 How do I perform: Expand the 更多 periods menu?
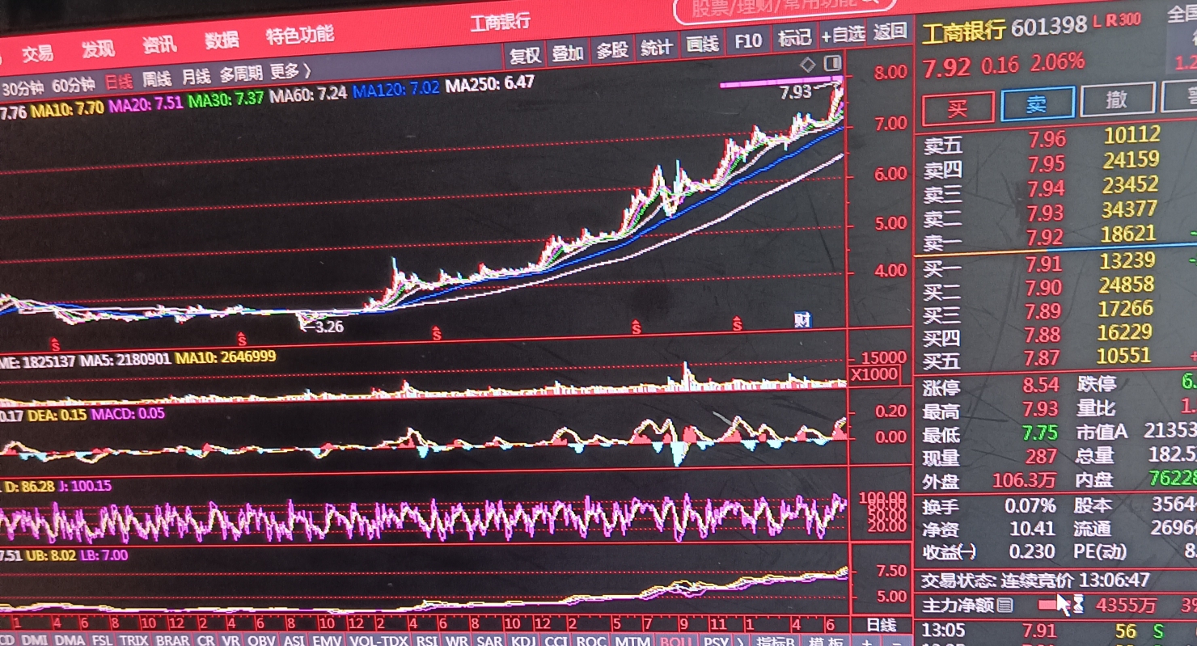290,72
